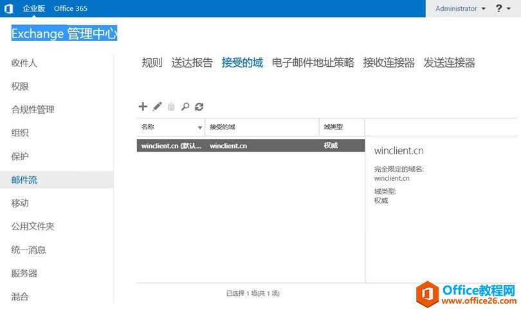
Task: Refresh the accepted domains list
Action: click(x=199, y=106)
